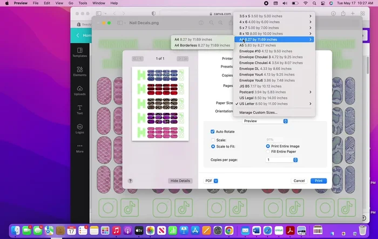Image resolution: width=378 pixels, height=239 pixels.
Task: Expand the 3.5 x 5 paper size submenu
Action: pyautogui.click(x=274, y=16)
